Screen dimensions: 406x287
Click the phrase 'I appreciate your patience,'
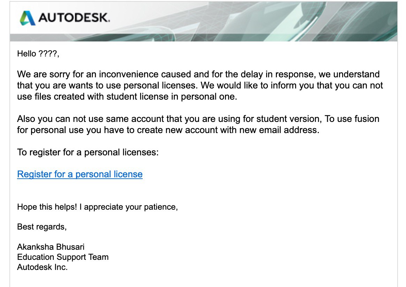click(129, 207)
